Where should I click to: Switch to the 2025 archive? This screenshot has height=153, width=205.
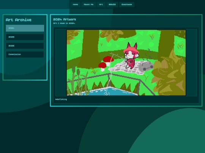(25, 37)
